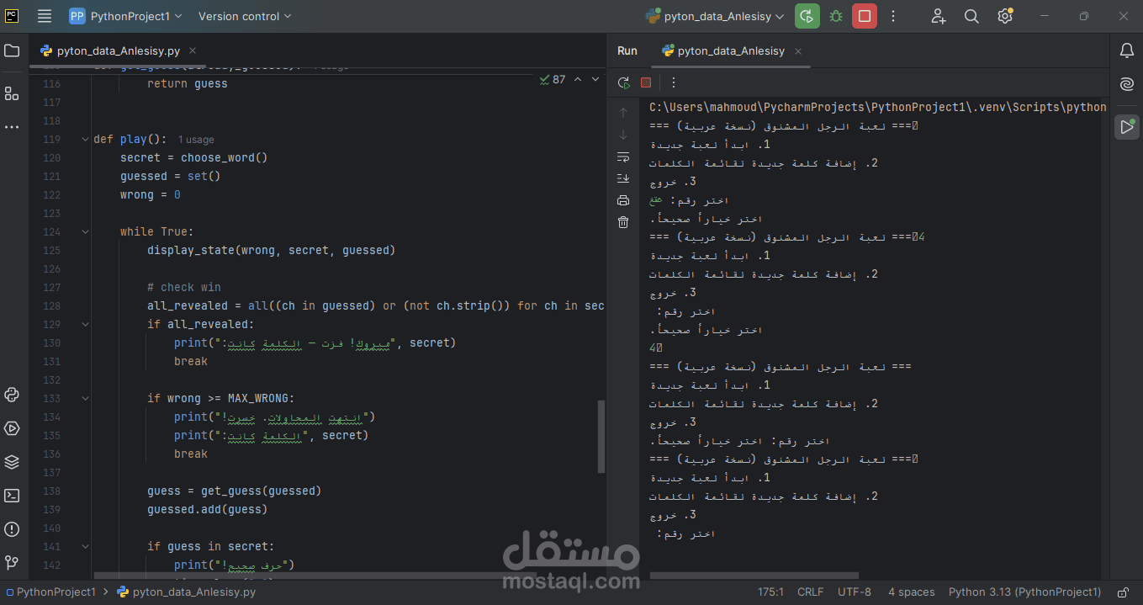Collapse the while True block fold
1143x605 pixels.
pyautogui.click(x=85, y=231)
